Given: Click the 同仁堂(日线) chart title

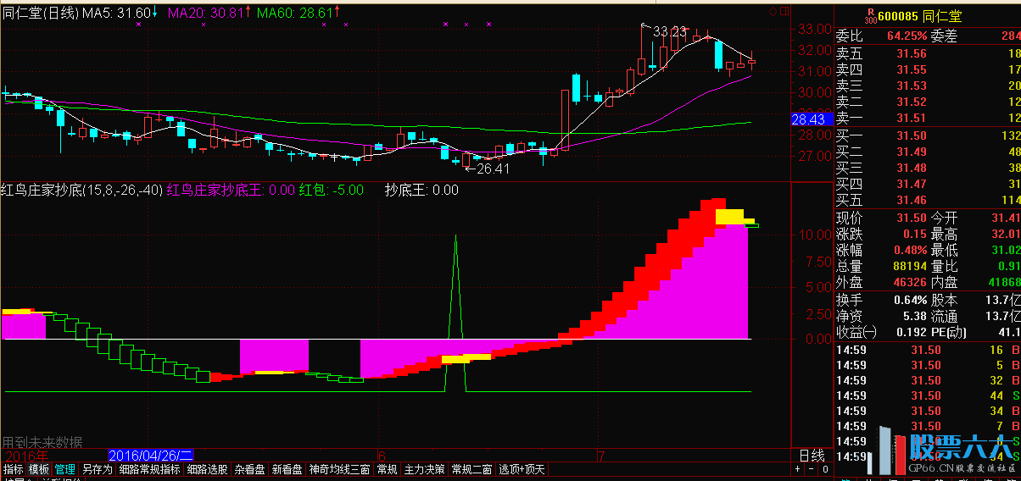Looking at the screenshot, I should 40,13.
